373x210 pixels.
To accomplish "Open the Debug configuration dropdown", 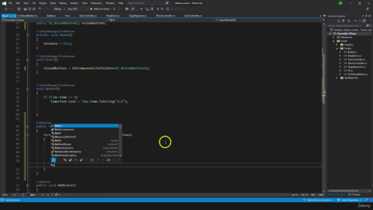I will pyautogui.click(x=59, y=9).
